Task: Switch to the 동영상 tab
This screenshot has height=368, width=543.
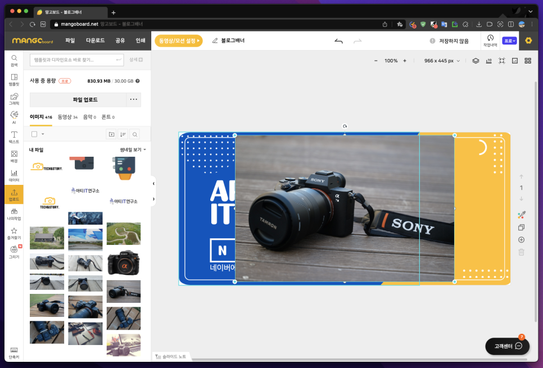Action: coord(67,117)
